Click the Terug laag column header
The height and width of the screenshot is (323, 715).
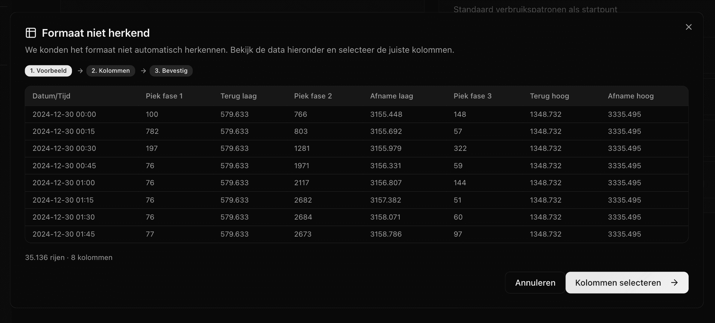tap(238, 96)
